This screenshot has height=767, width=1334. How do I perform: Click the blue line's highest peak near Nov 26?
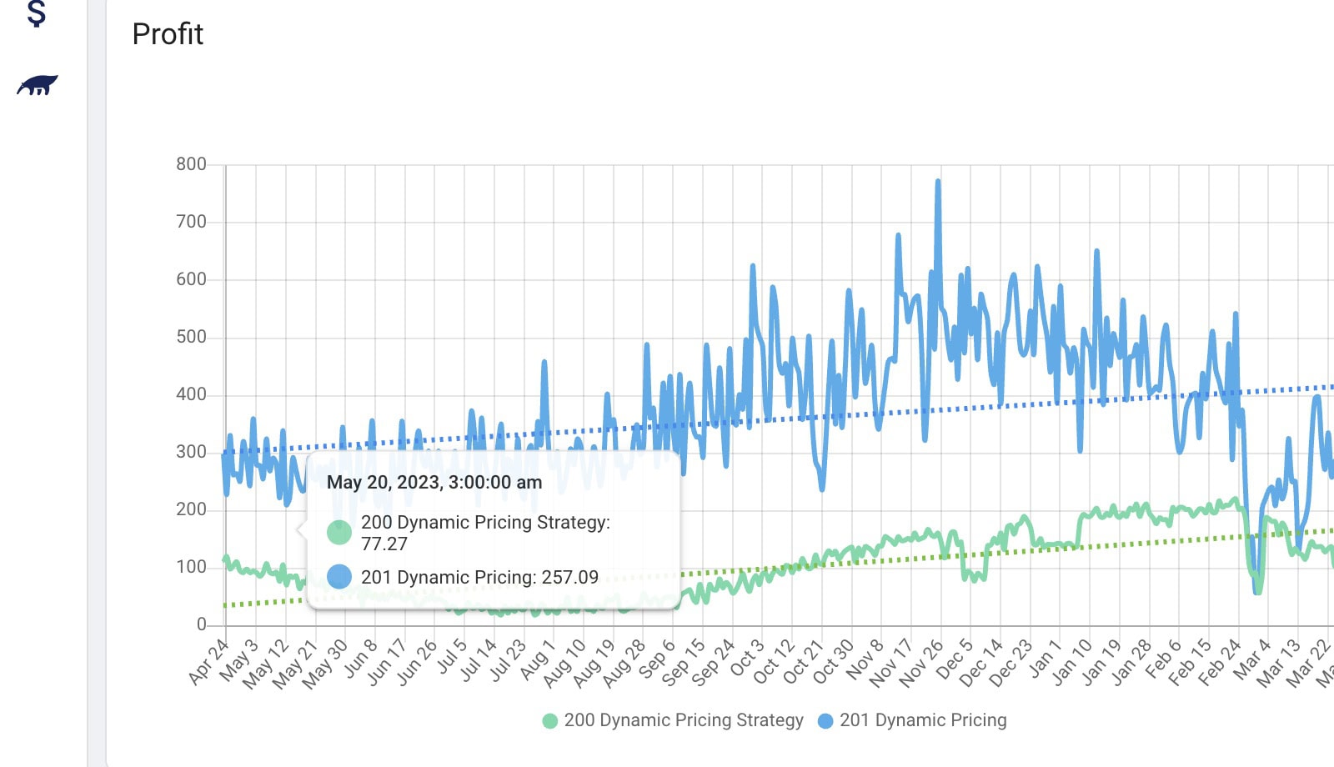coord(938,182)
